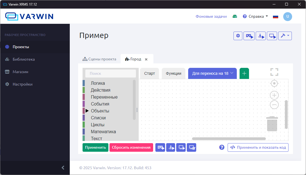
Task: Open the build hammer dropdown
Action: click(285, 36)
